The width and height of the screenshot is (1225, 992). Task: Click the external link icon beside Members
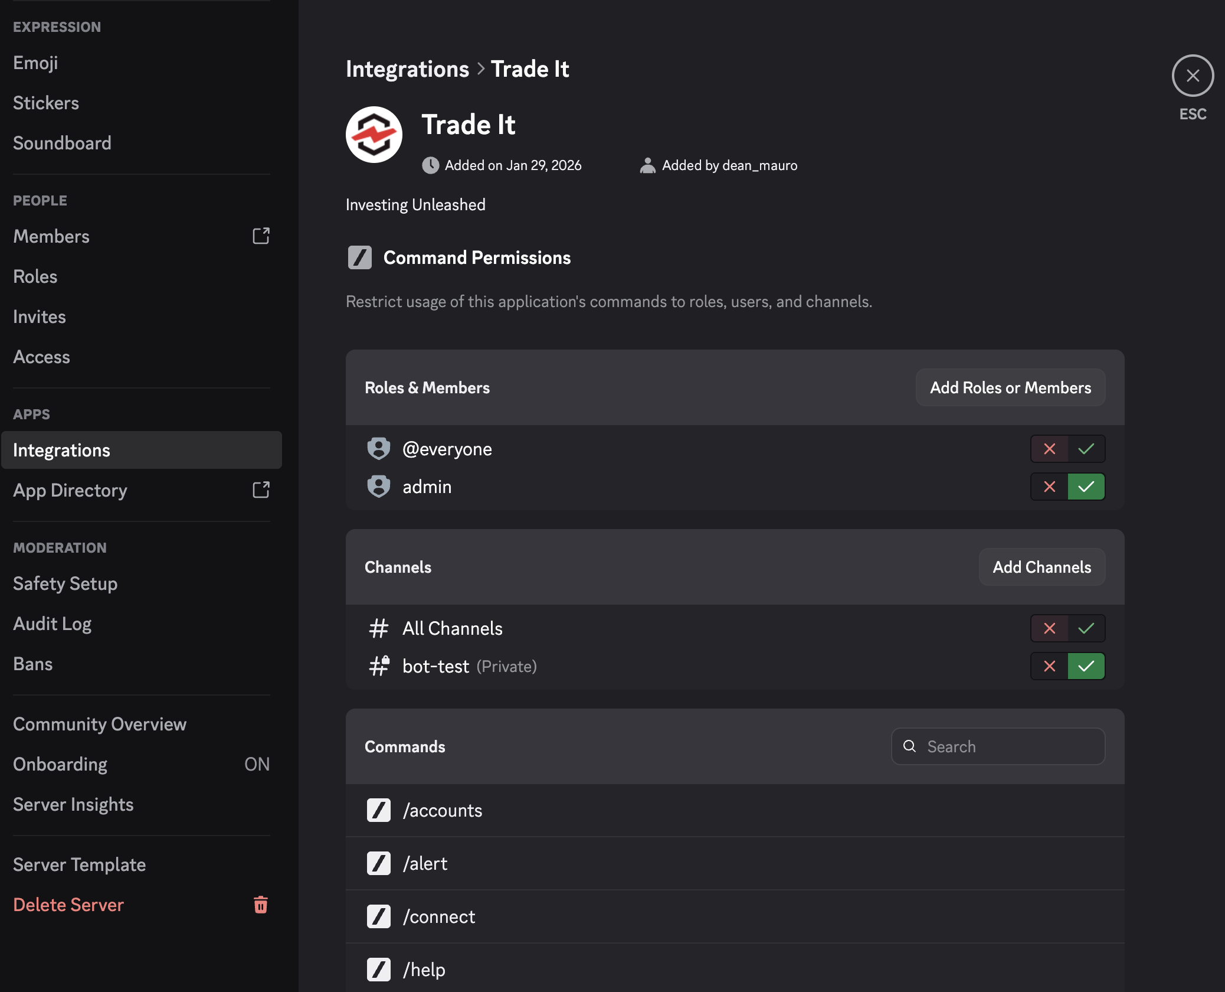261,236
